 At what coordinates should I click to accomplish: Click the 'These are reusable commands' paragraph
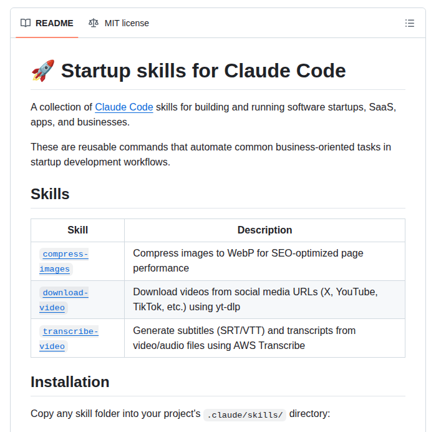coord(211,154)
